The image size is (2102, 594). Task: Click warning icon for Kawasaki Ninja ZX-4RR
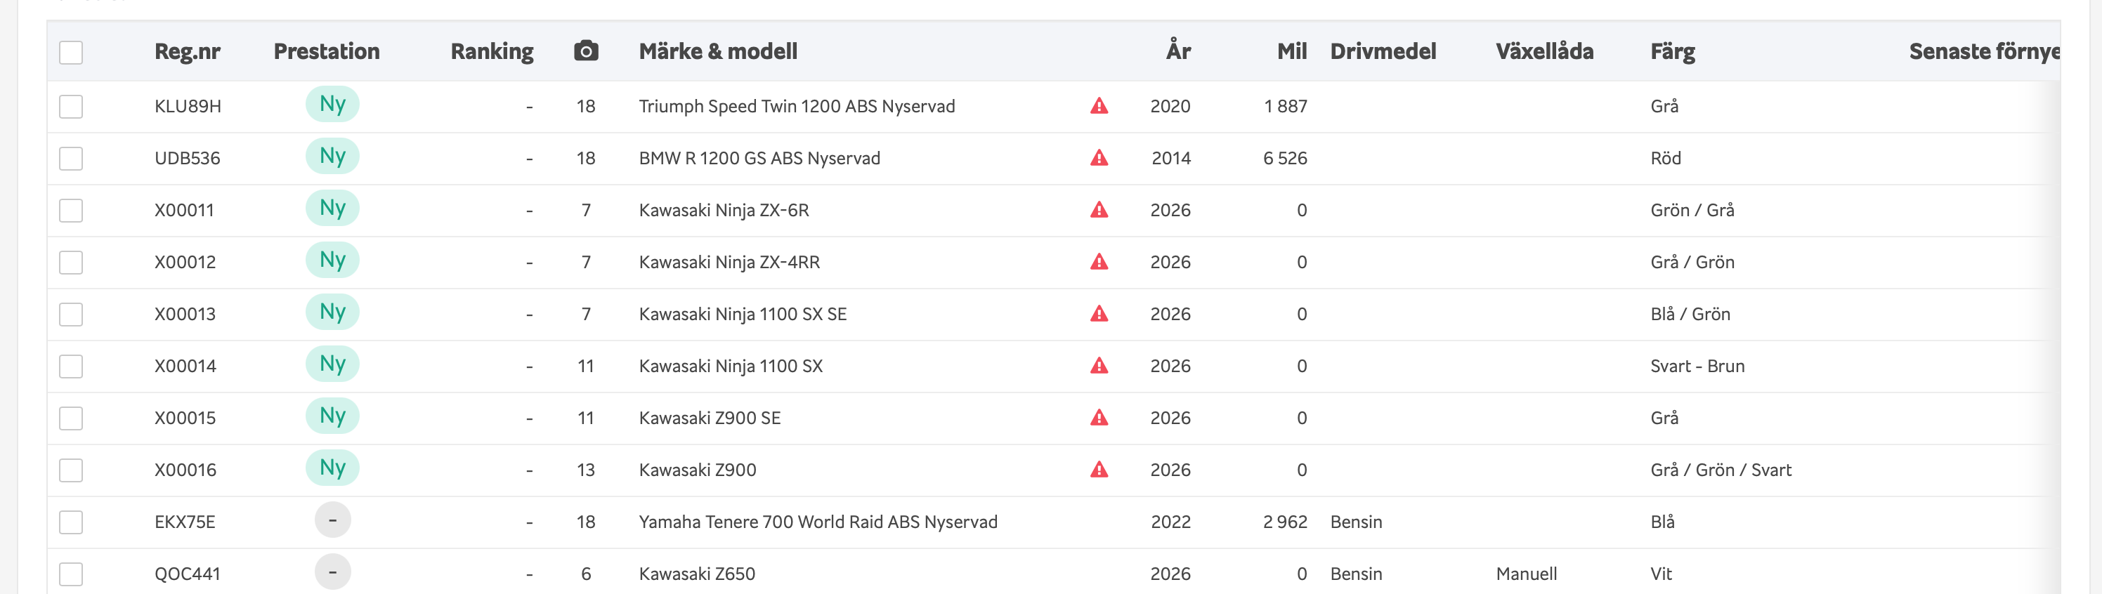coord(1099,262)
